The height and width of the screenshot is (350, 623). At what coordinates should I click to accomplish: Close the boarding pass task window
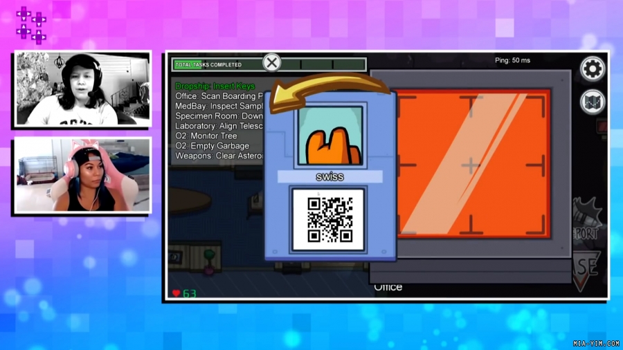click(272, 63)
